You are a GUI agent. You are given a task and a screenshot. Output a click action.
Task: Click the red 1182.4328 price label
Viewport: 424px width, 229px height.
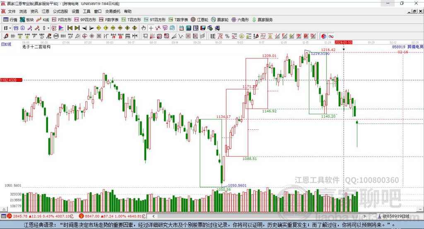(x=11, y=80)
